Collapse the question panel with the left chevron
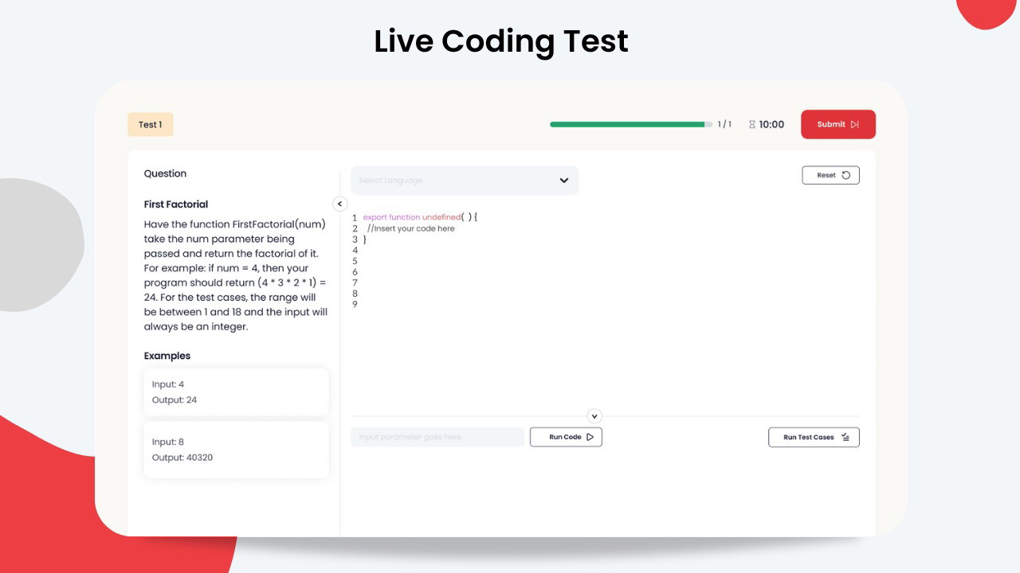Screen dimensions: 1020x573 point(339,204)
